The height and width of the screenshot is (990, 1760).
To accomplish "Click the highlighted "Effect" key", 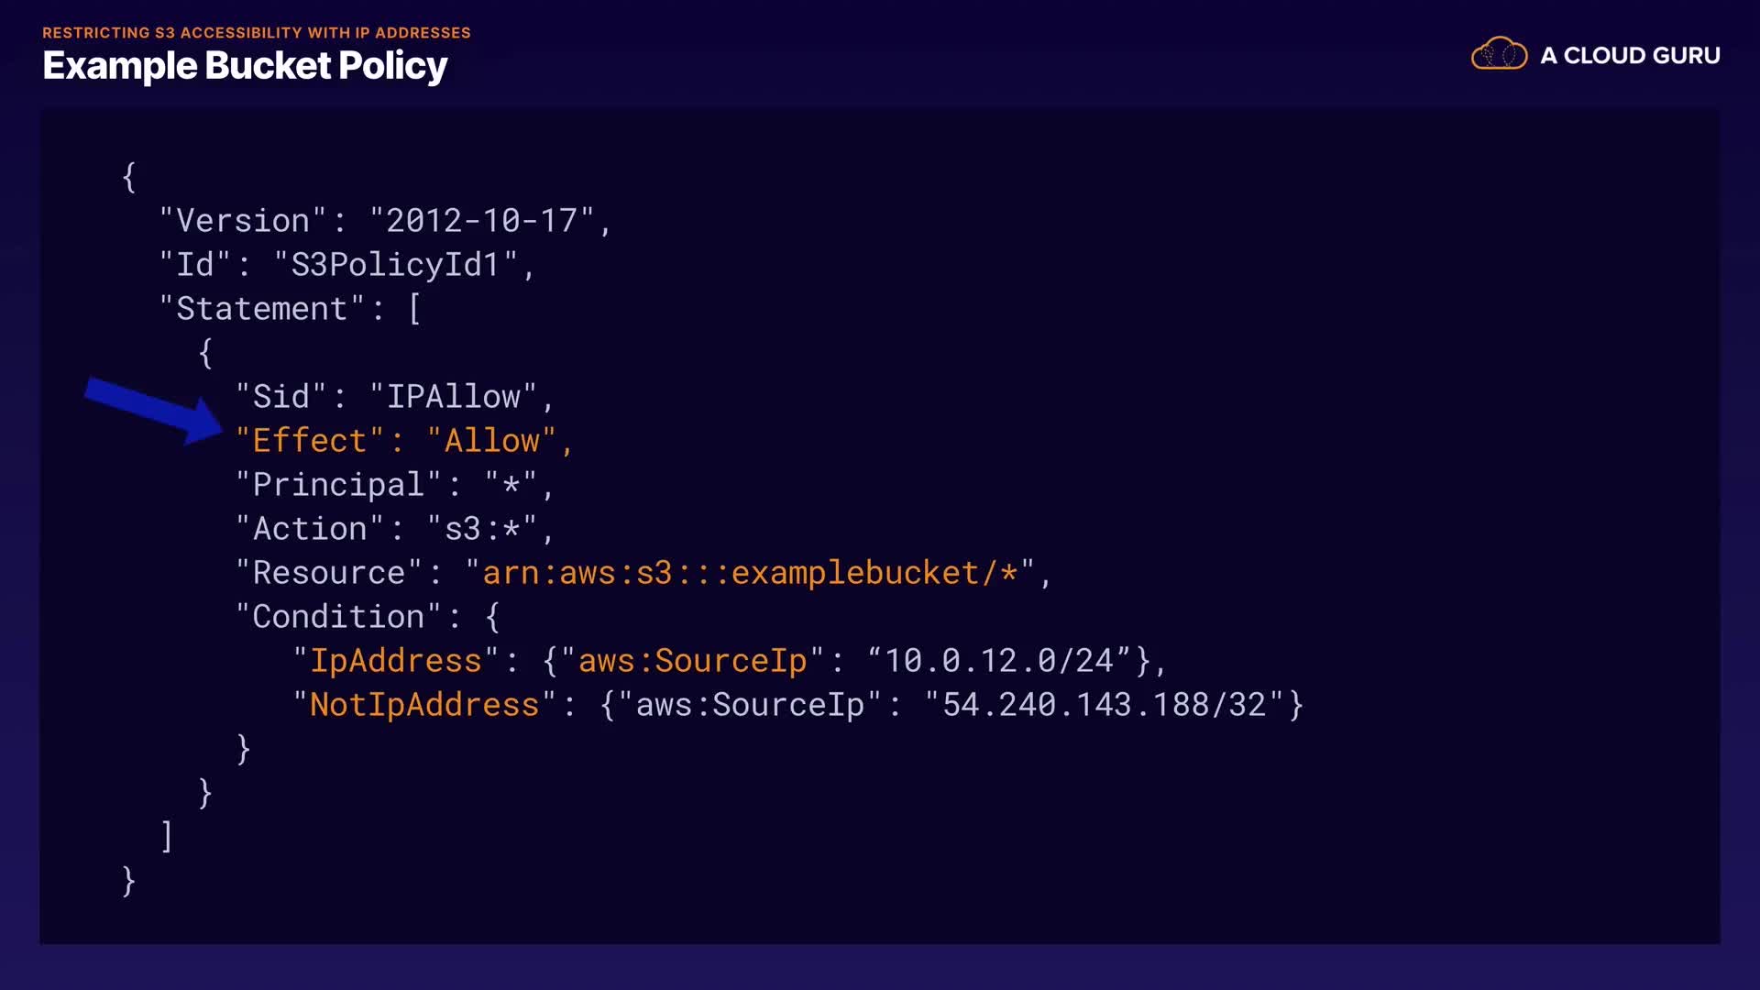I will [x=310, y=441].
